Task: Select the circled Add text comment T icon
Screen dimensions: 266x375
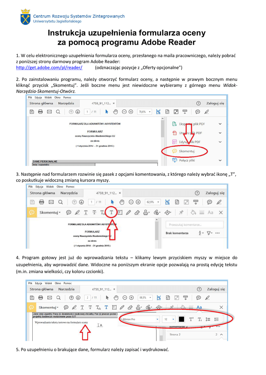Action: coord(111,212)
